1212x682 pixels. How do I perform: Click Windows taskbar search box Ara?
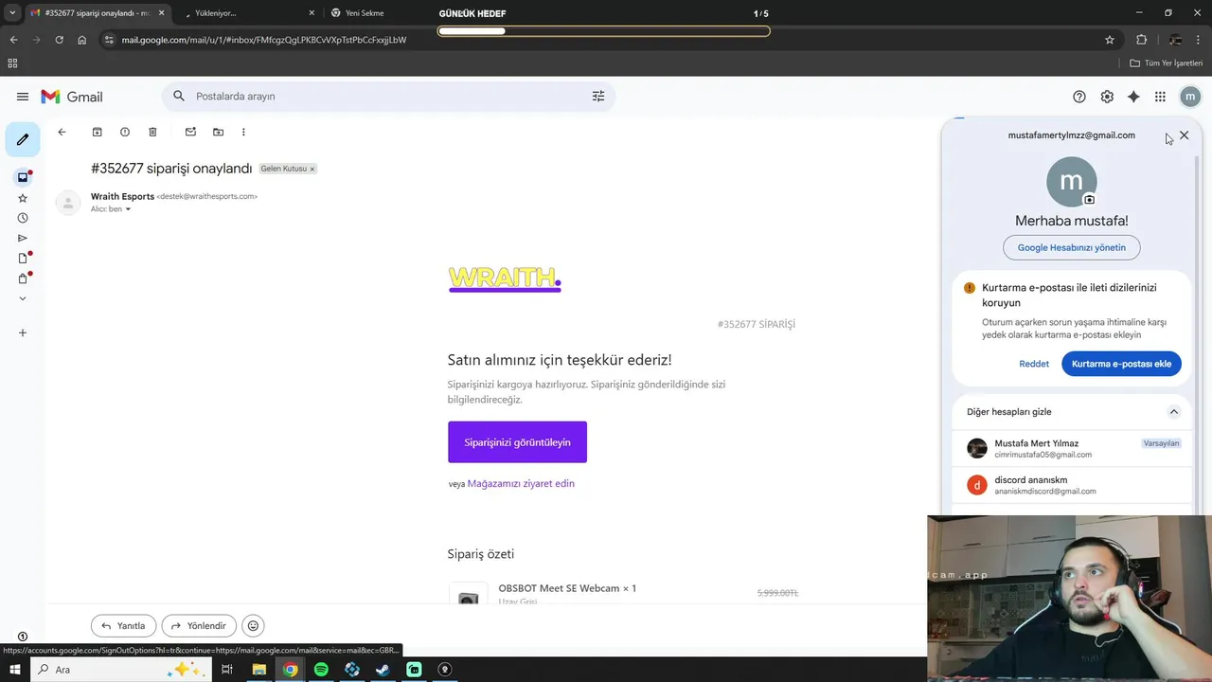pos(120,670)
